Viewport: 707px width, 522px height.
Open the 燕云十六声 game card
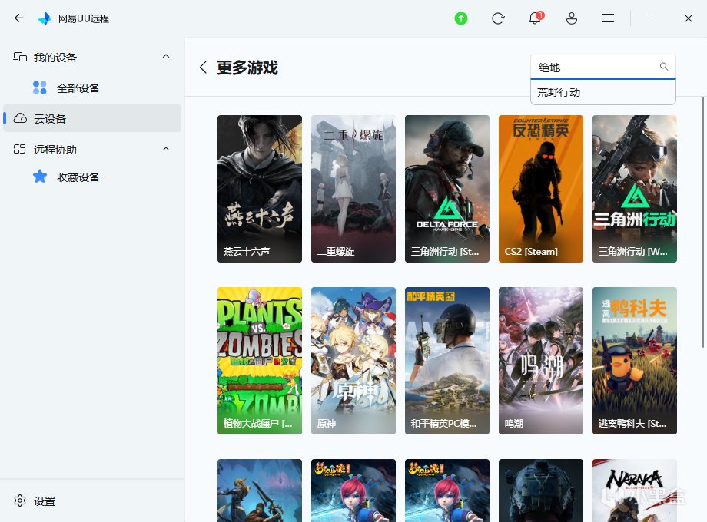[x=260, y=189]
